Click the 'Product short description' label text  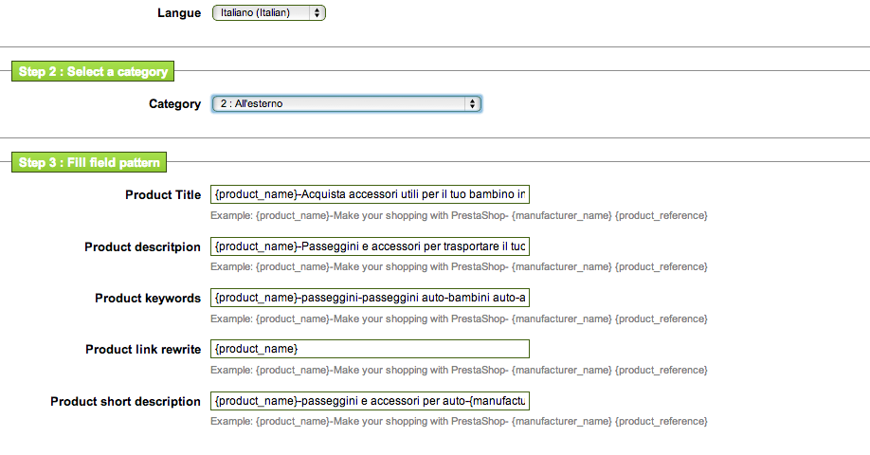point(125,402)
